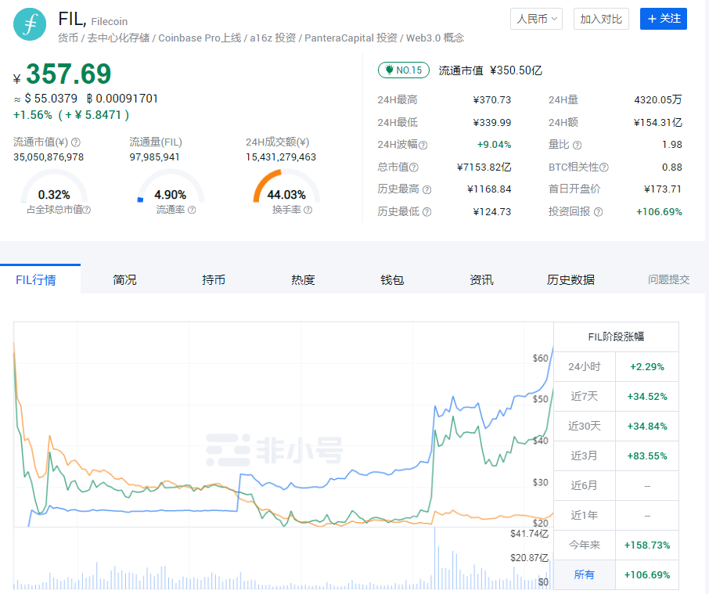Open the 历史数据 tab
The image size is (709, 594).
click(x=570, y=280)
